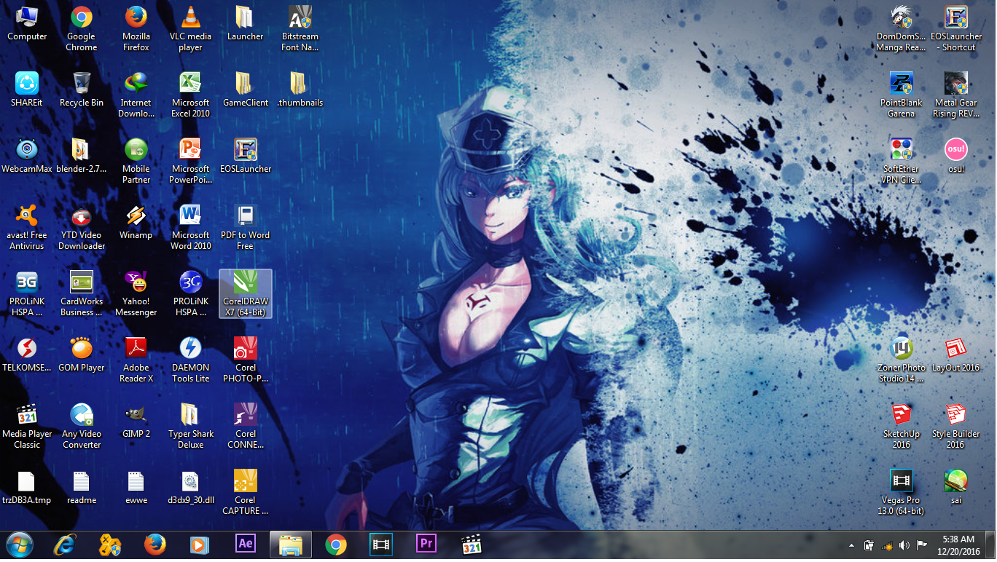Select the ewwe text file
Screen dimensions: 997x562
[x=136, y=487]
